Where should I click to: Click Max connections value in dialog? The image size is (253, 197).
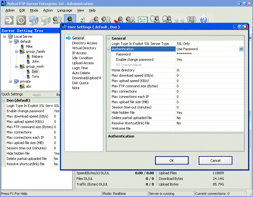point(210,91)
